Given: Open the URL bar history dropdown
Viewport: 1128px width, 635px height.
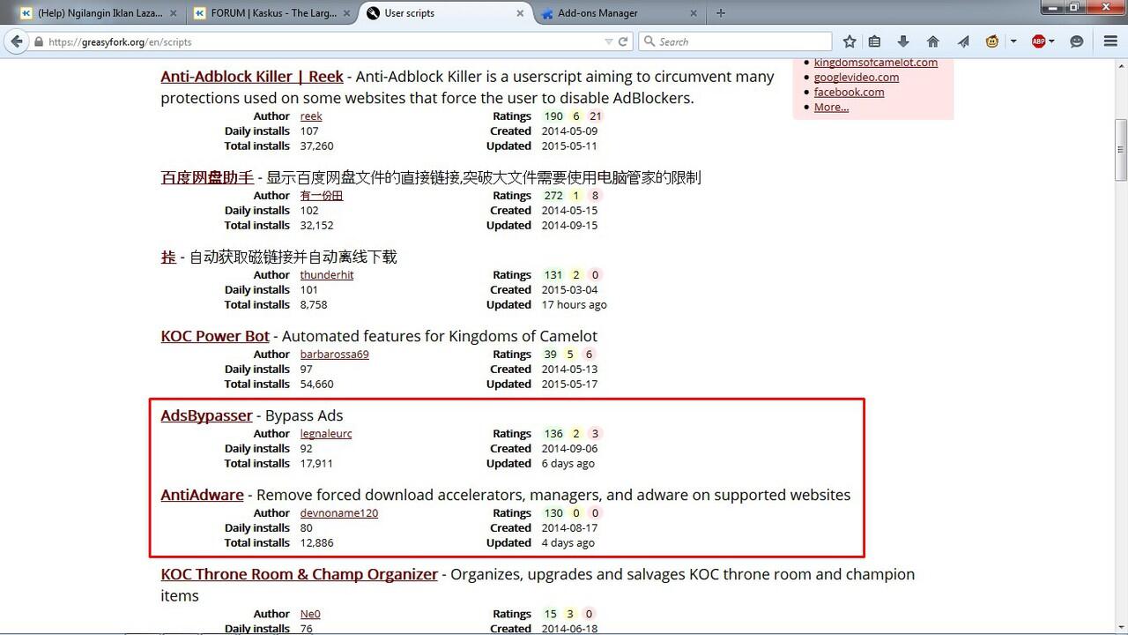Looking at the screenshot, I should [x=609, y=41].
